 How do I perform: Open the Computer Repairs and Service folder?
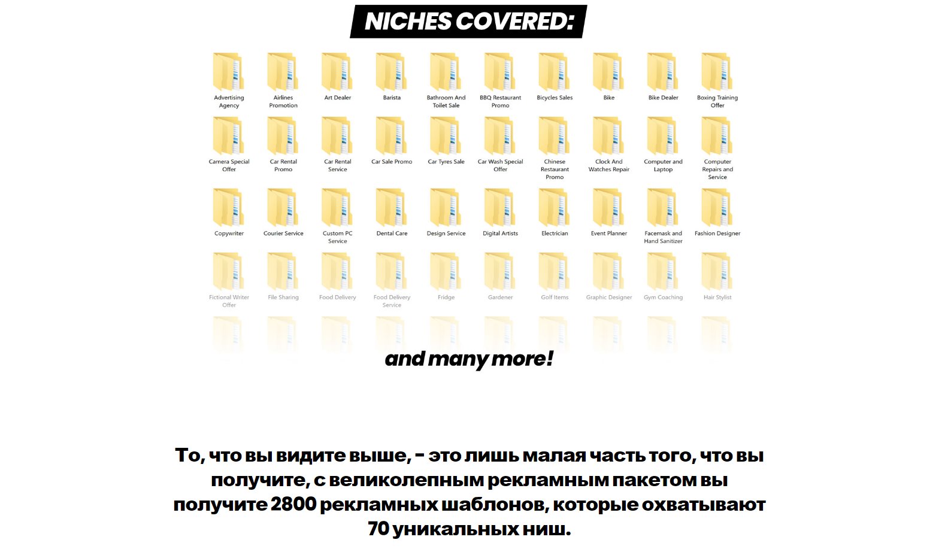coord(717,136)
